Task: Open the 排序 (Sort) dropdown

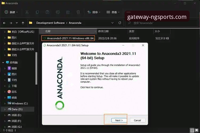Action: [94, 12]
